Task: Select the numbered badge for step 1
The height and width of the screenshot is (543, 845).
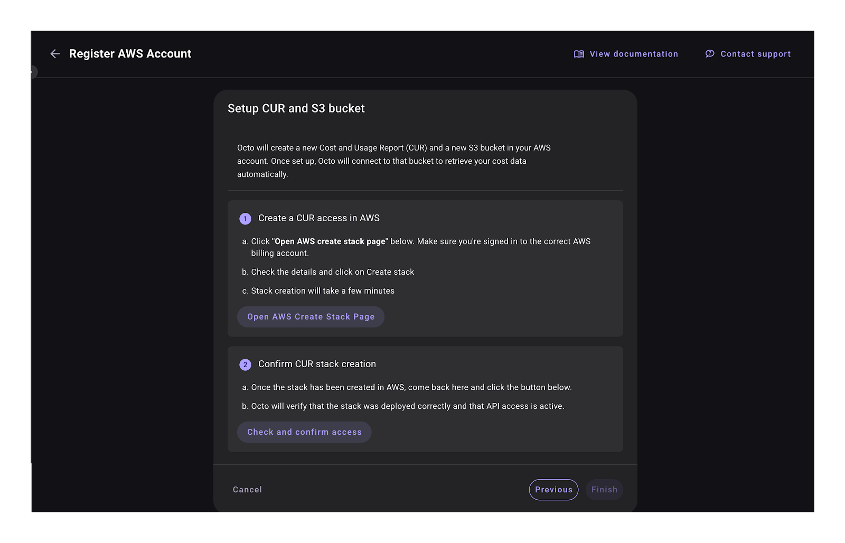Action: coord(245,218)
